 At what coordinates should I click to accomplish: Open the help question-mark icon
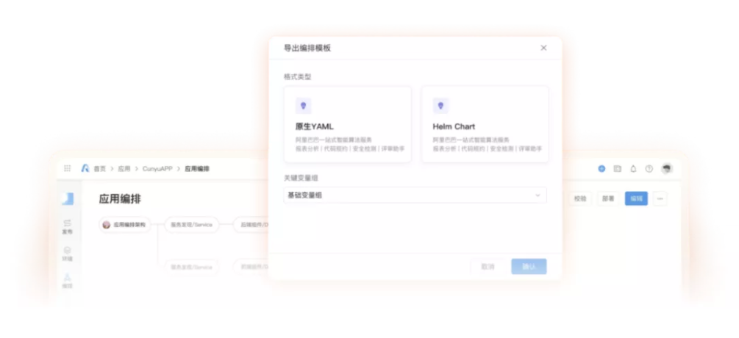649,168
